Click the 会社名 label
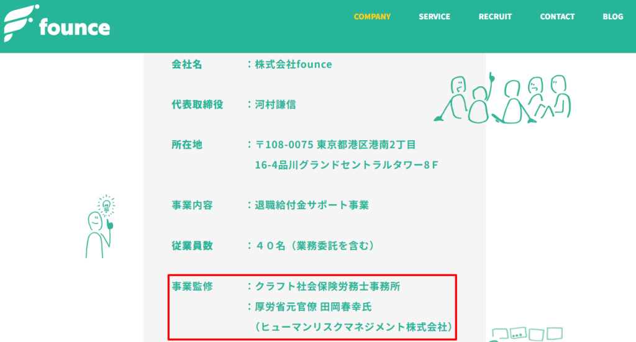 click(186, 65)
